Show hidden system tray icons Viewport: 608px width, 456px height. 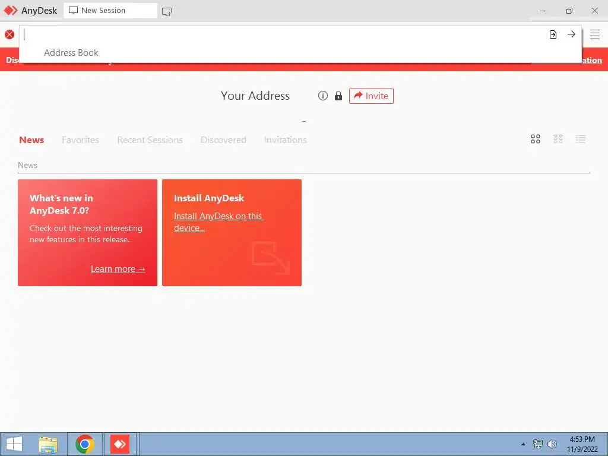[523, 444]
